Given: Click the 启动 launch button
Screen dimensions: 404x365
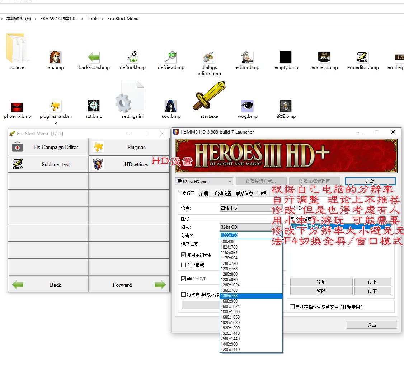Looking at the screenshot, I should (x=370, y=181).
